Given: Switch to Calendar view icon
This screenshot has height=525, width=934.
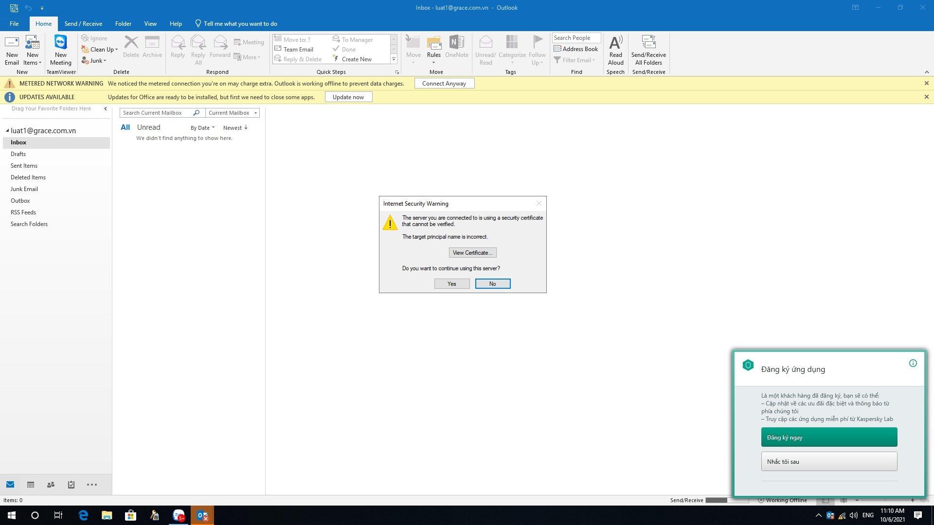Looking at the screenshot, I should click(31, 485).
